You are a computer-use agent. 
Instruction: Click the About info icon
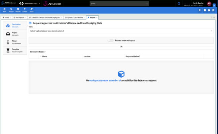(8, 42)
